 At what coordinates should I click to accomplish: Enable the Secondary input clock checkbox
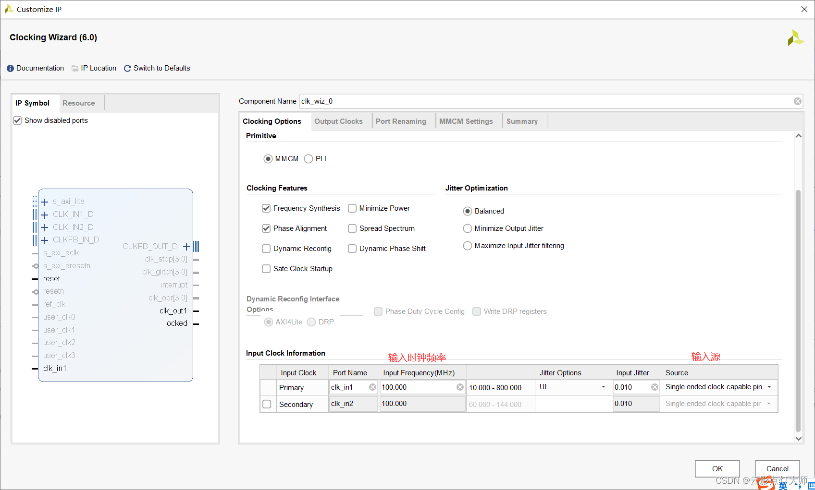tap(267, 404)
